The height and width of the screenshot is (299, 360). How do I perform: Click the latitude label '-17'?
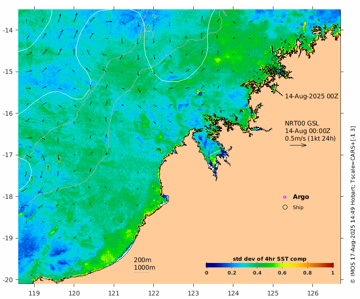[x=8, y=155]
